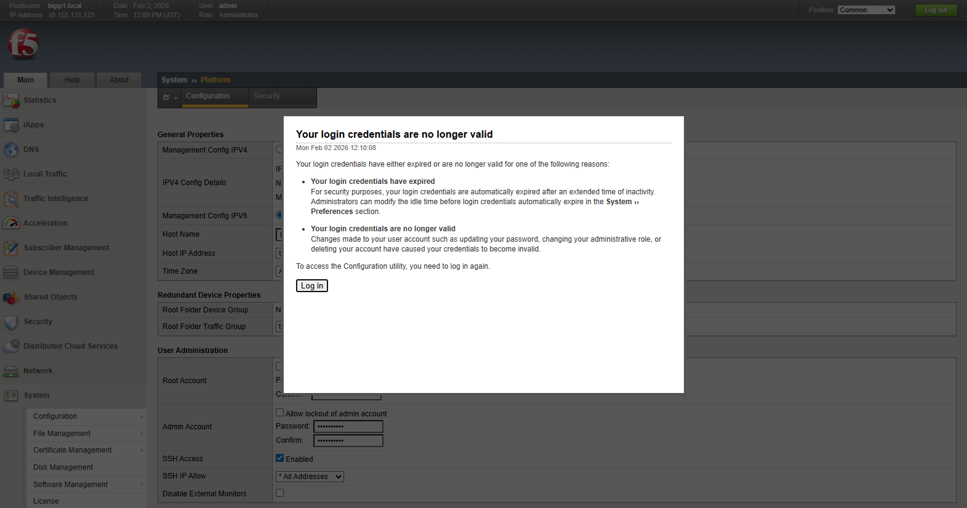Screen dimensions: 967x508
Task: Select the Configuration tab under Platform
Action: 215,97
